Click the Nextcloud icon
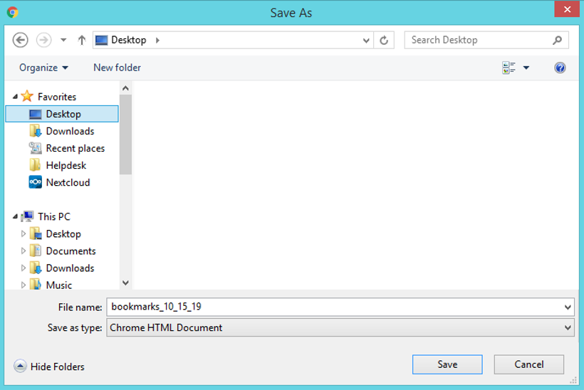 36,182
